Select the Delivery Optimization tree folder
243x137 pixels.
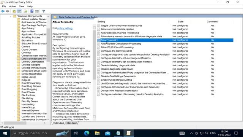(33, 62)
